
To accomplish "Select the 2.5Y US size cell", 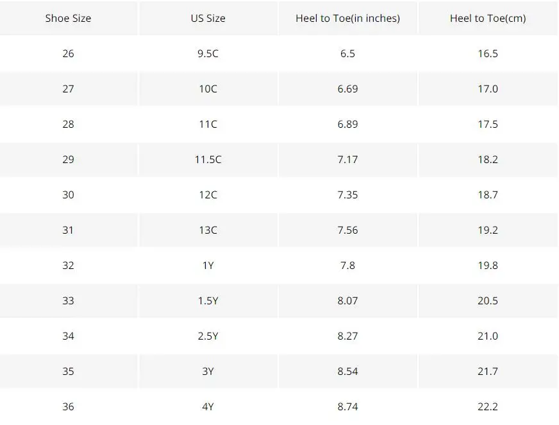I will (x=208, y=336).
